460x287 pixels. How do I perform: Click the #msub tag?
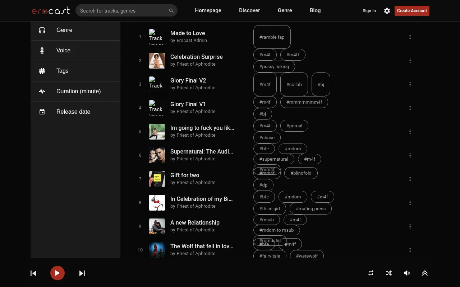tap(267, 220)
